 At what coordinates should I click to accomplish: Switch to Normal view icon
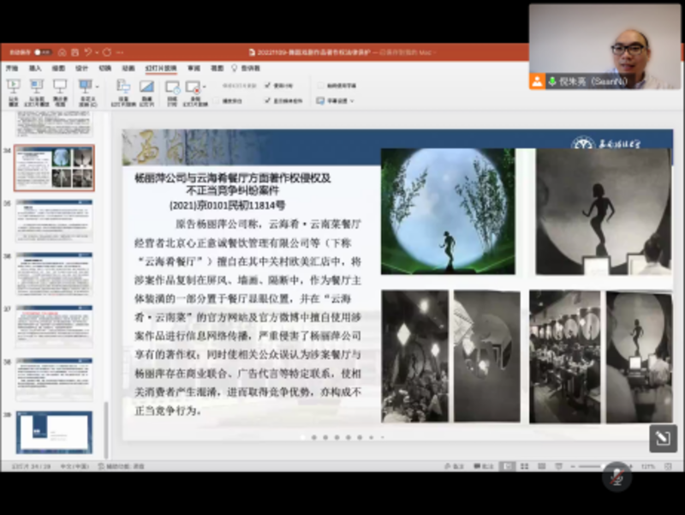pyautogui.click(x=507, y=466)
